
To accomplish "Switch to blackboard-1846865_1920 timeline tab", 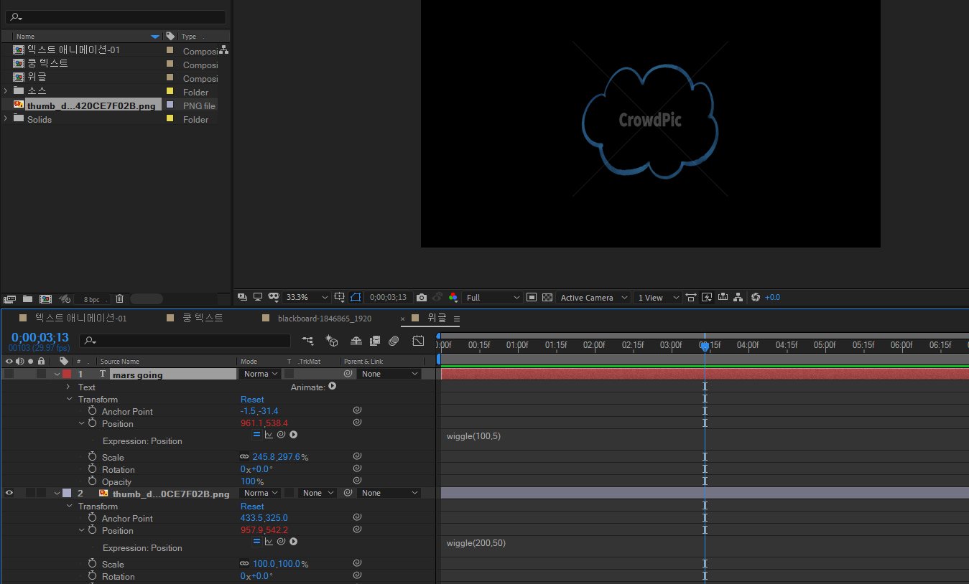I will 325,318.
